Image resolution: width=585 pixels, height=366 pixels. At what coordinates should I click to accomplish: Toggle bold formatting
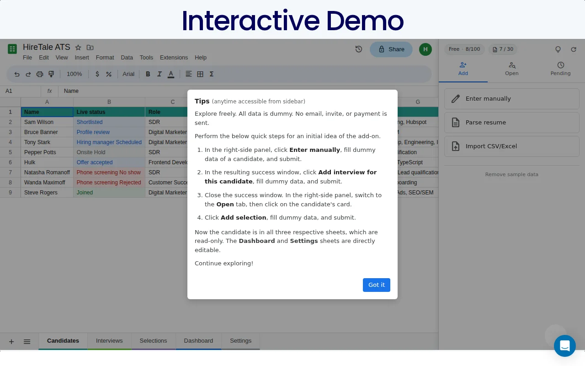[148, 74]
